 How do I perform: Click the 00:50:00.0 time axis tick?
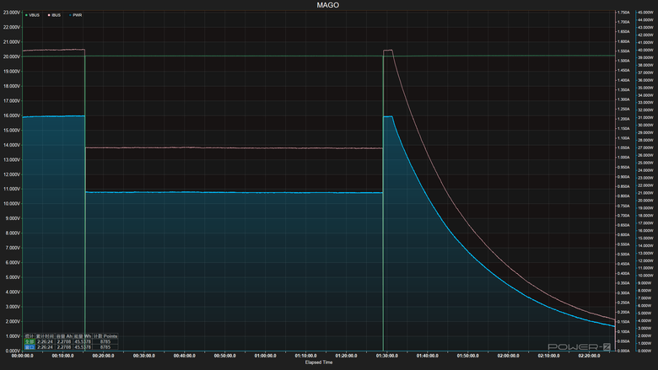coord(225,356)
